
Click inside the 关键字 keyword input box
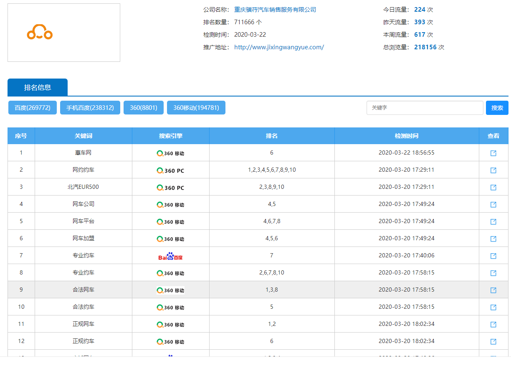425,107
